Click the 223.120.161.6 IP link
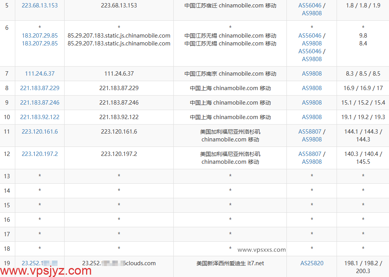The width and height of the screenshot is (389, 277). tap(40, 132)
